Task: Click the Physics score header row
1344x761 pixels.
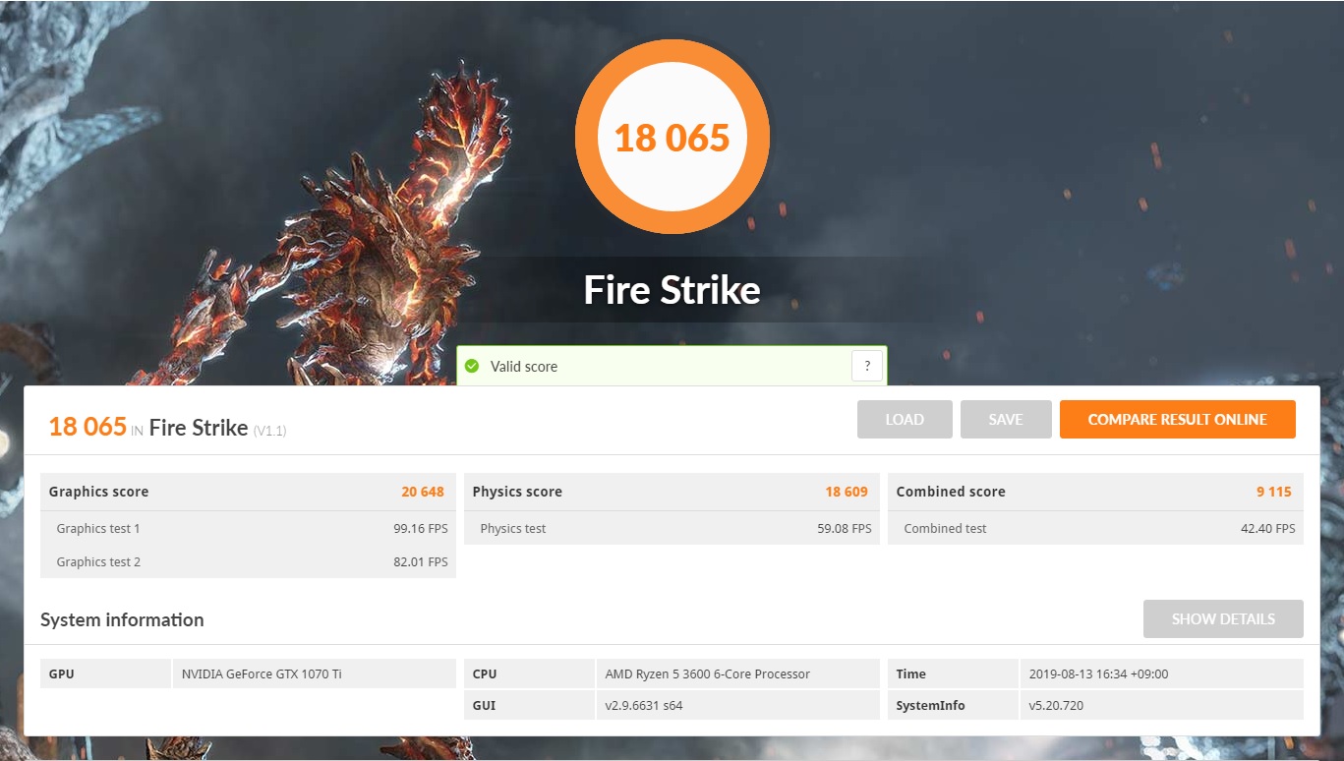Action: (672, 492)
